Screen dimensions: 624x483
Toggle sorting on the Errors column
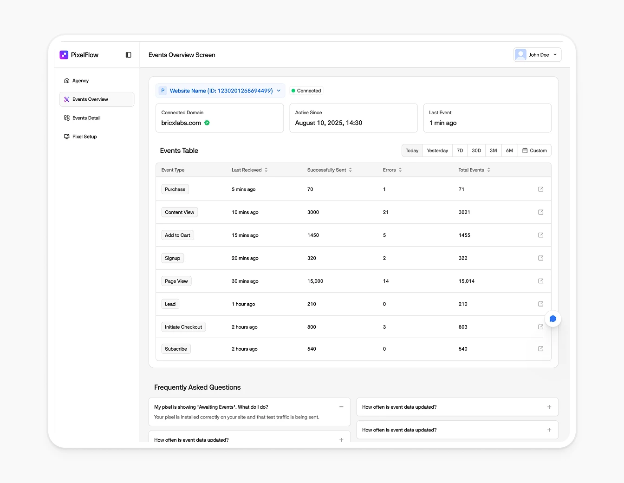tap(400, 170)
